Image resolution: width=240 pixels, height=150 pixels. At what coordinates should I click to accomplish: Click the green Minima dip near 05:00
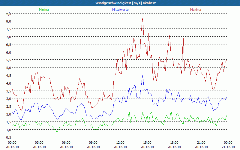pyautogui.click(x=57, y=132)
